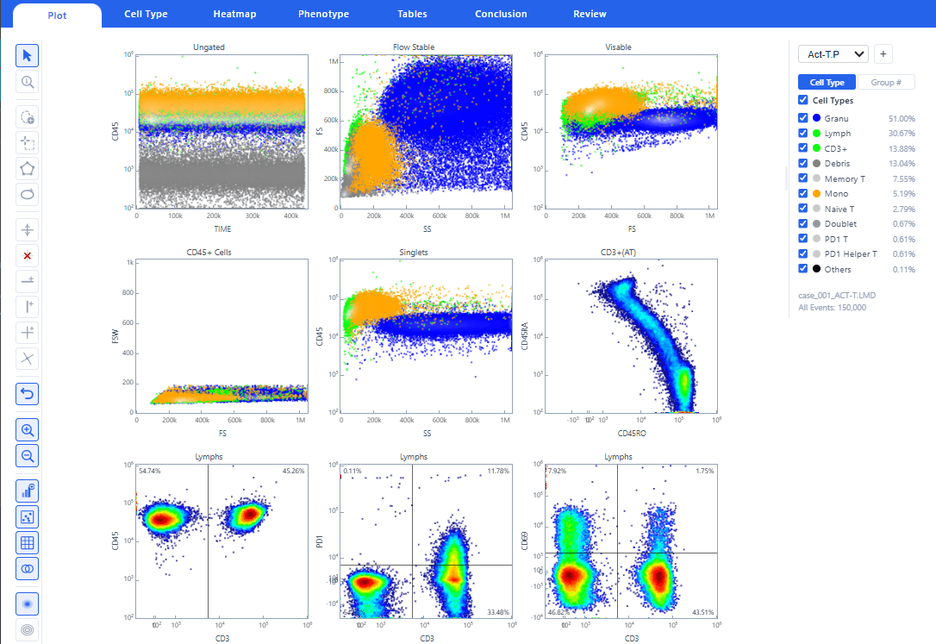Uncheck the Memory T cell type
The image size is (936, 644).
803,178
